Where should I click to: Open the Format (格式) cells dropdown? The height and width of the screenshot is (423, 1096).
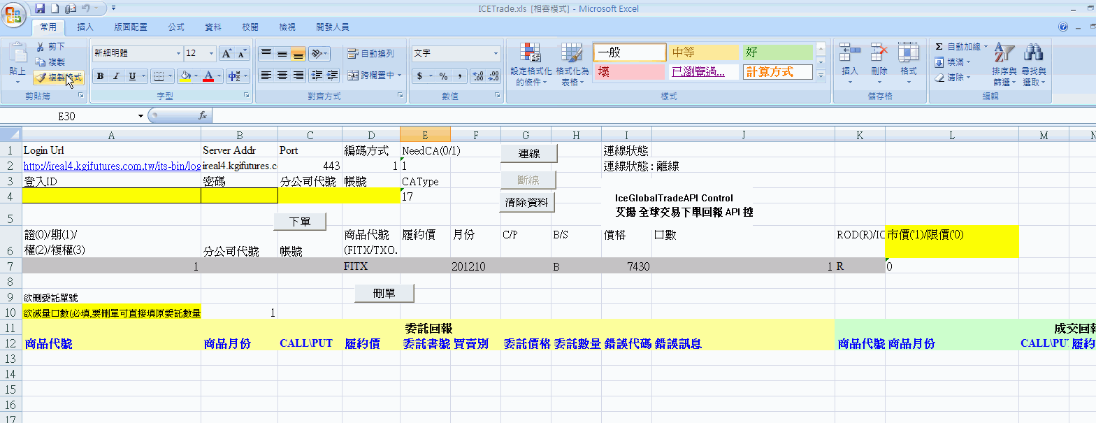(908, 64)
